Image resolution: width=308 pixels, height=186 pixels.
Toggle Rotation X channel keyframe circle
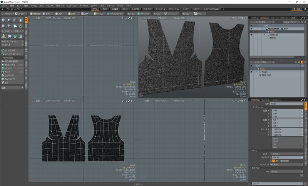[300, 120]
